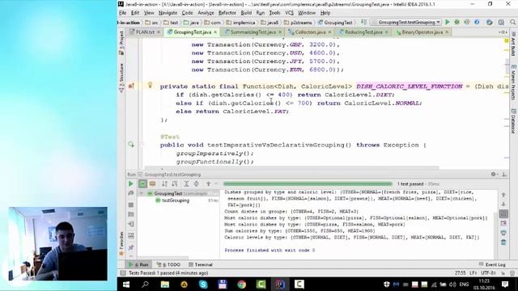Click the UTF-8 encoding in status bar

pos(489,273)
